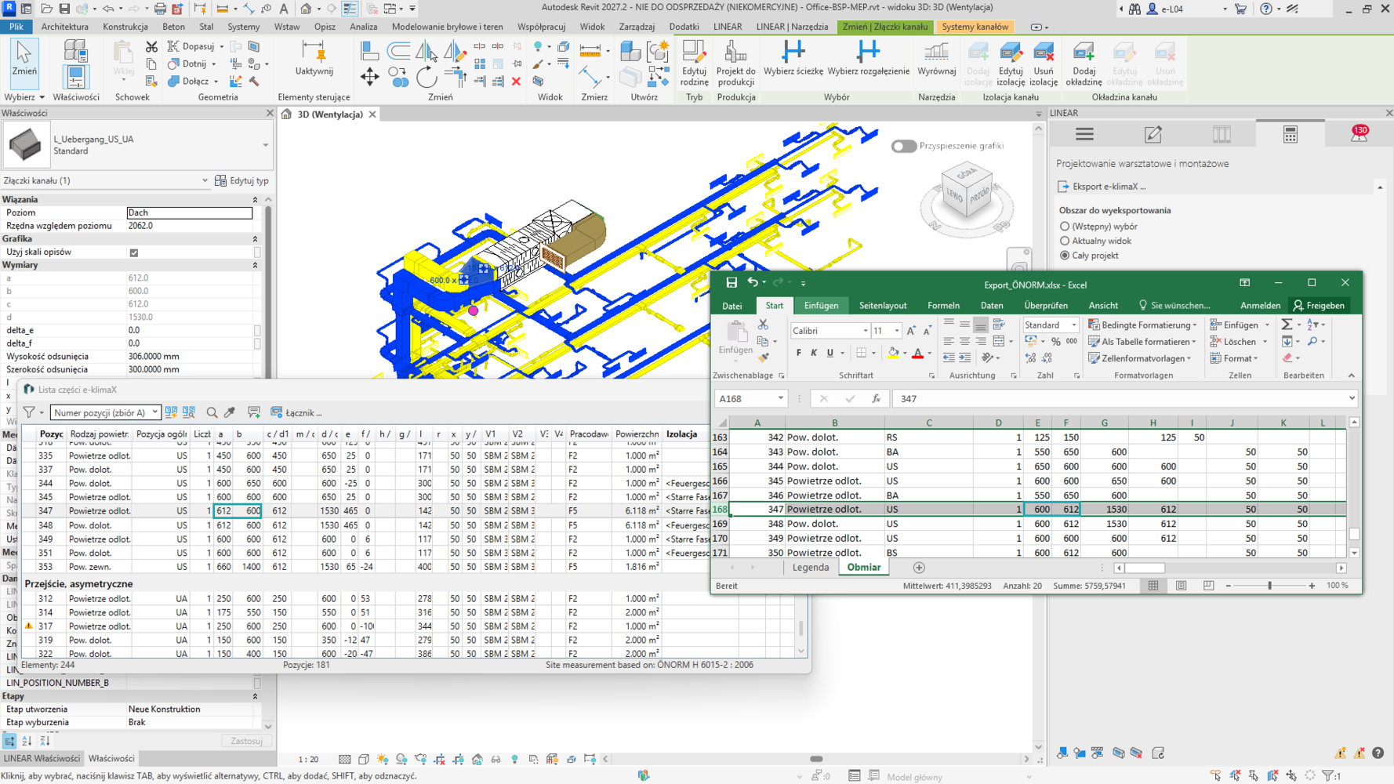Image resolution: width=1394 pixels, height=784 pixels.
Task: Click the search magnifier in e-klimaX list
Action: [212, 412]
